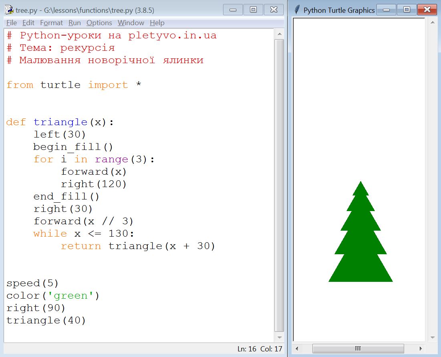Click the feather icon of Turtle Graphics window
Viewport: 441px width, 357px height.
297,10
